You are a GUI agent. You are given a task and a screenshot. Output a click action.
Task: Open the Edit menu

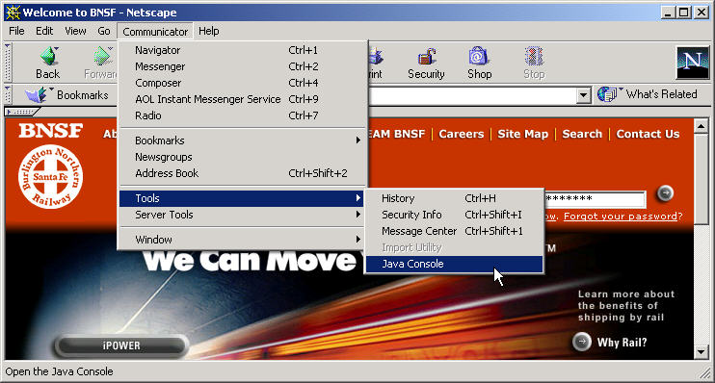[44, 31]
